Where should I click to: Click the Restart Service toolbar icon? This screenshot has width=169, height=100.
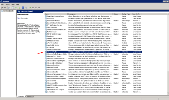(x=39, y=8)
